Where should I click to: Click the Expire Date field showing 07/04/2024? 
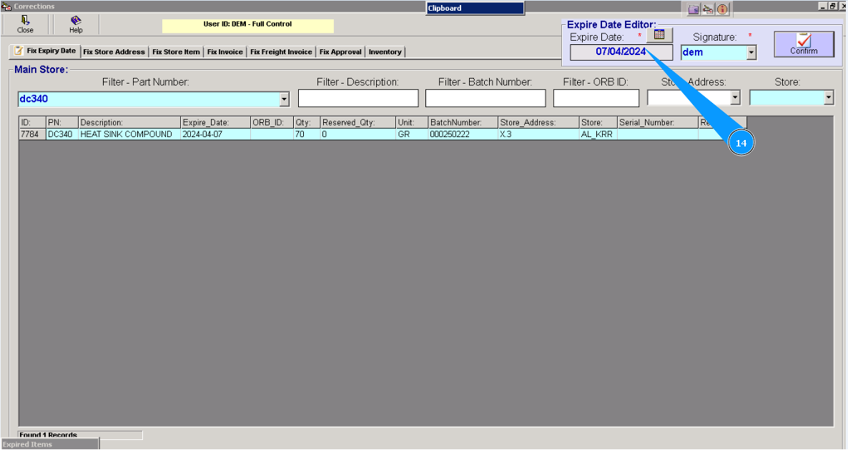621,52
